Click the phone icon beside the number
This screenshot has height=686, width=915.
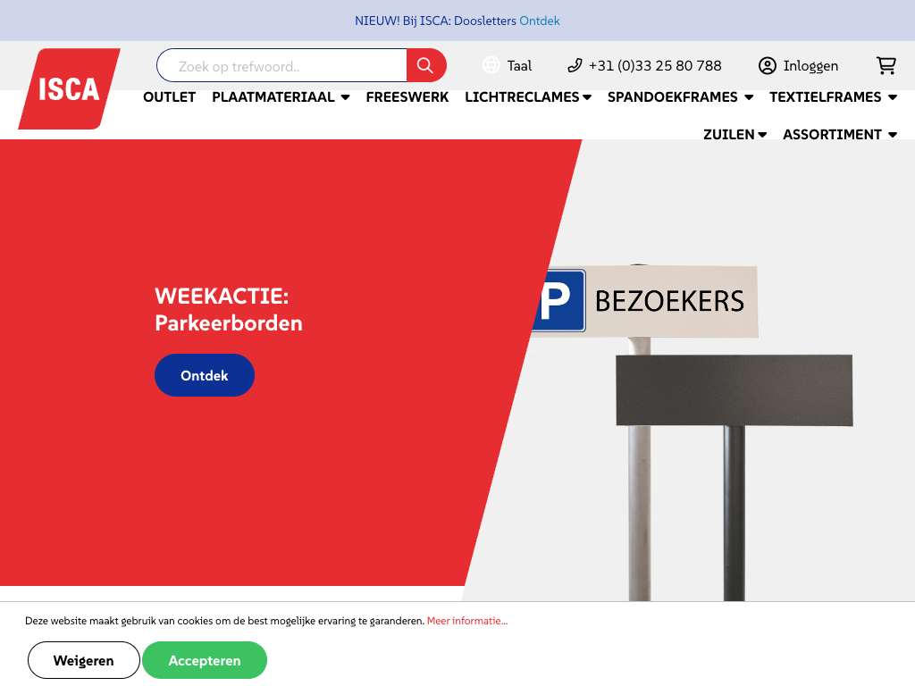click(x=575, y=65)
